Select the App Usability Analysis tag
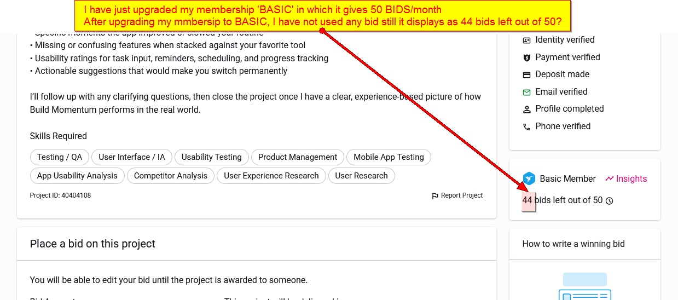678x300 pixels. [77, 176]
